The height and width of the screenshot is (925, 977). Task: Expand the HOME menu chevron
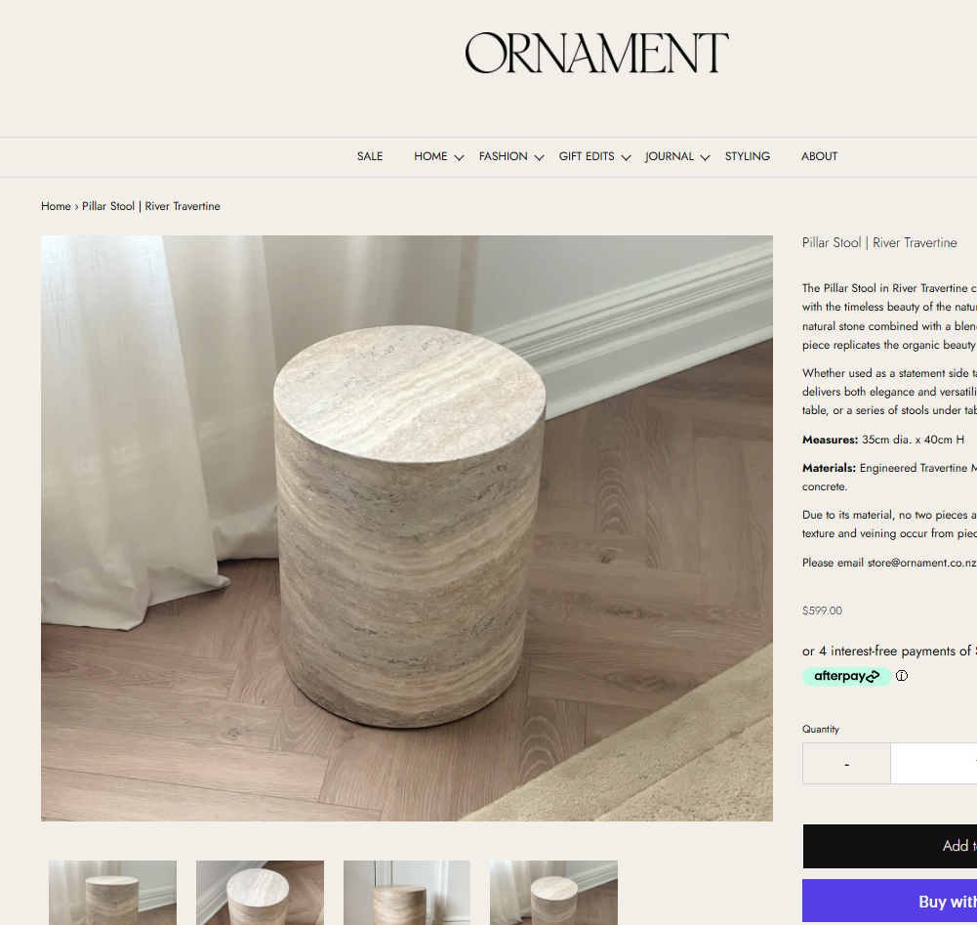(x=459, y=158)
